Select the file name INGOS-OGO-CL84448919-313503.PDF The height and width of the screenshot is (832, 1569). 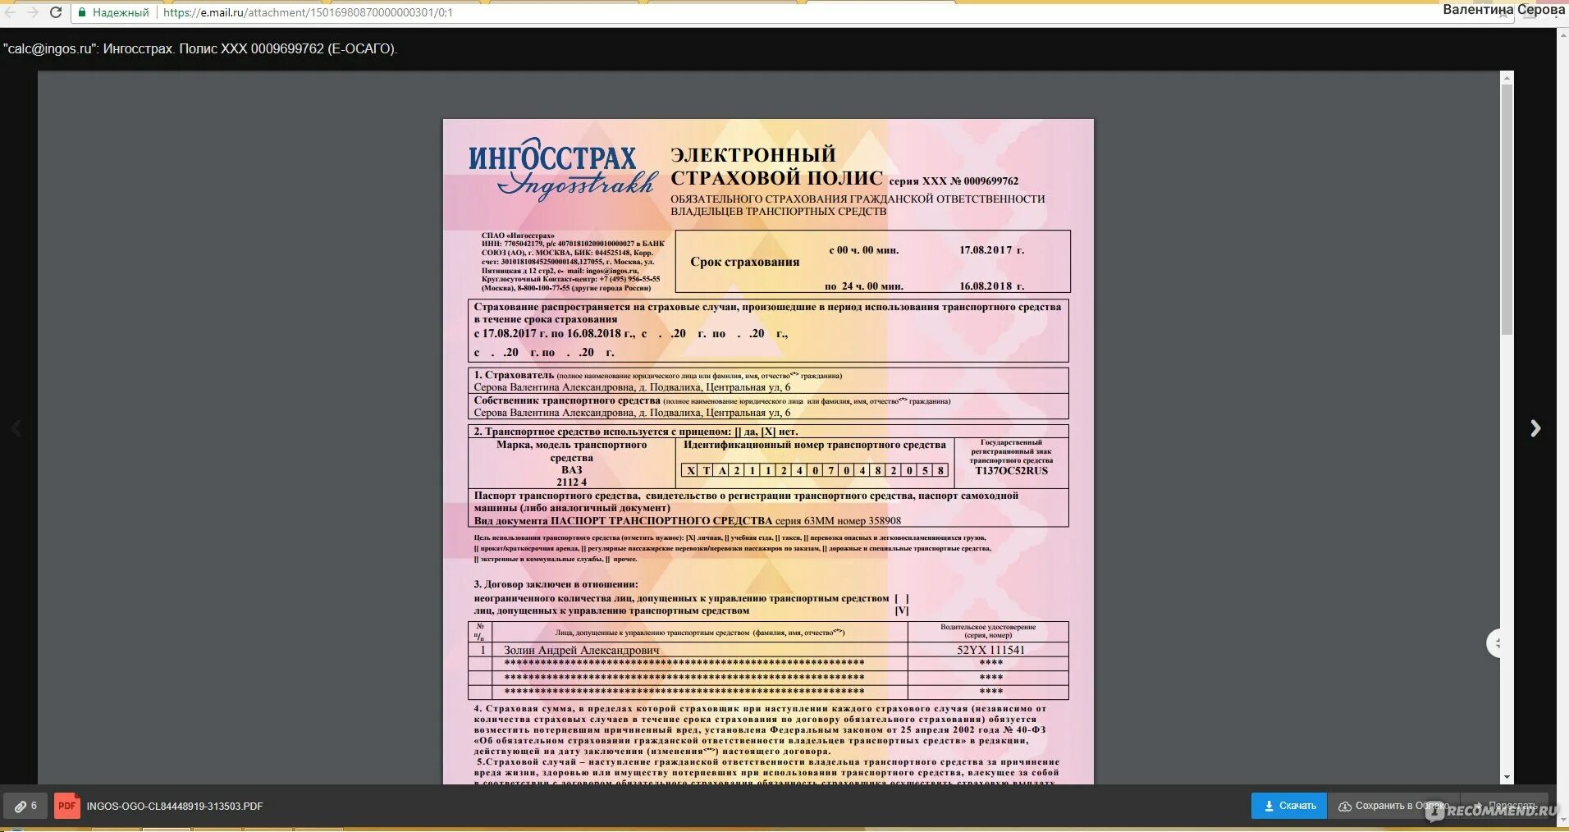tap(175, 807)
